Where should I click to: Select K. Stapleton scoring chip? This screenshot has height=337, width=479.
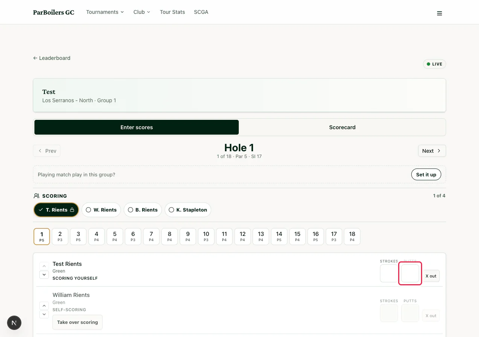pyautogui.click(x=188, y=210)
